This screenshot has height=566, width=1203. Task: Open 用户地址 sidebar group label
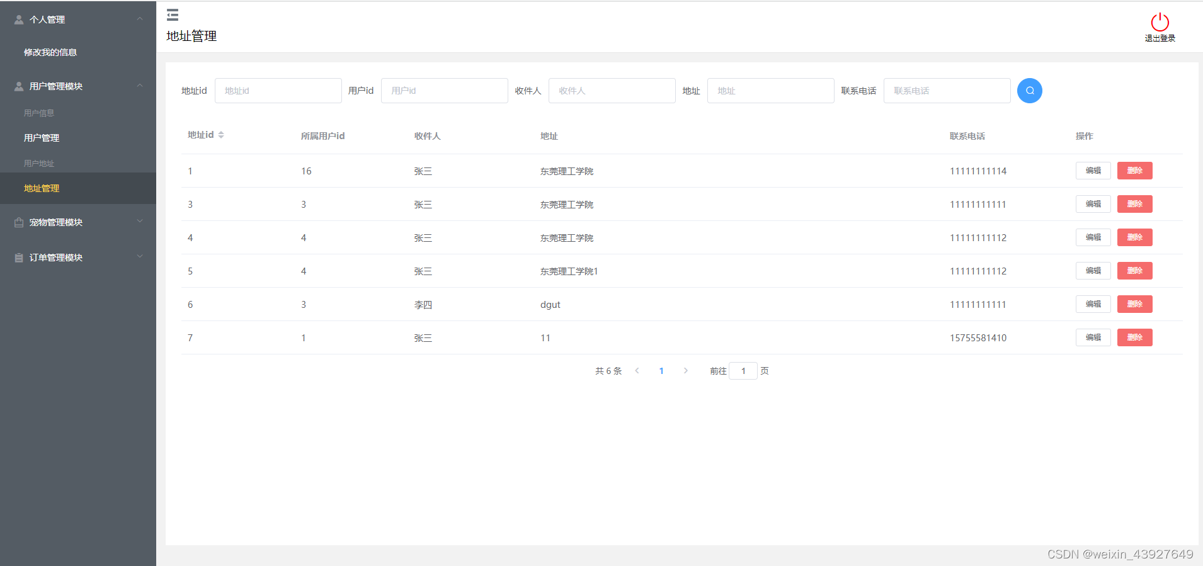pyautogui.click(x=39, y=164)
